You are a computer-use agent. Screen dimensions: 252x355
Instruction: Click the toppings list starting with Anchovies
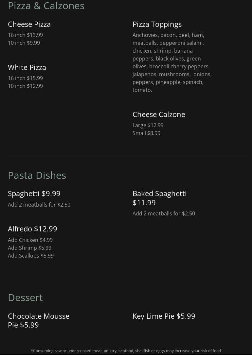(172, 62)
